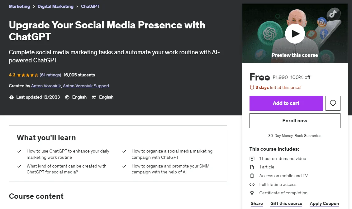The height and width of the screenshot is (209, 352).
Task: Click the last updated badge icon
Action: pos(12,97)
